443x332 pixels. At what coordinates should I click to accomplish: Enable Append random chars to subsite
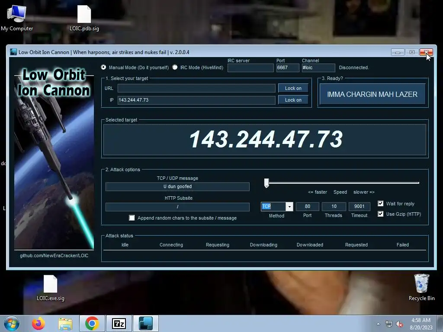pyautogui.click(x=132, y=218)
